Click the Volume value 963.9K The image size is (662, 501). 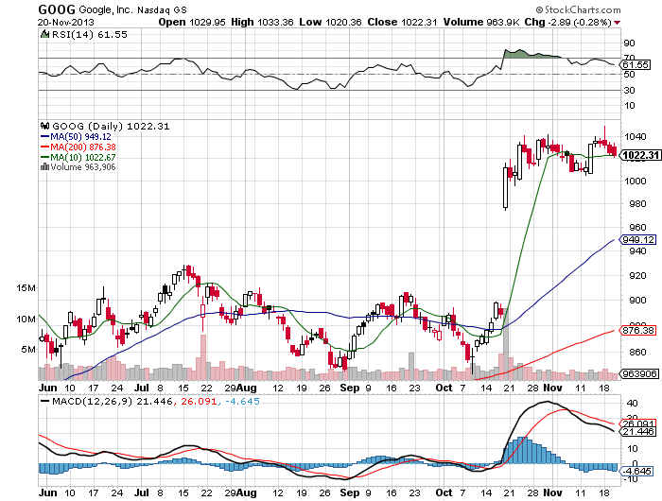pos(503,22)
